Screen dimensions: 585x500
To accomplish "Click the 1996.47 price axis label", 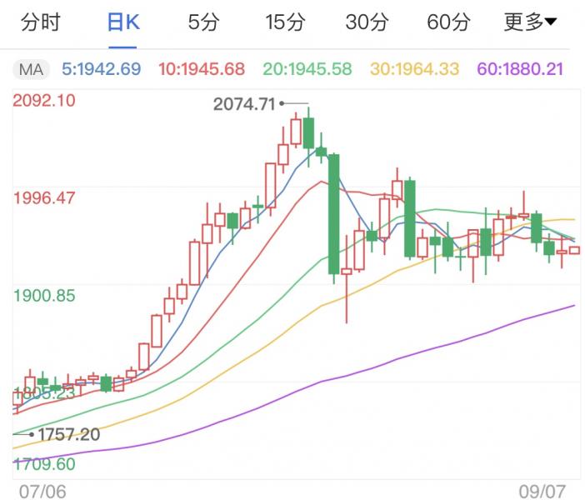I will coord(46,198).
